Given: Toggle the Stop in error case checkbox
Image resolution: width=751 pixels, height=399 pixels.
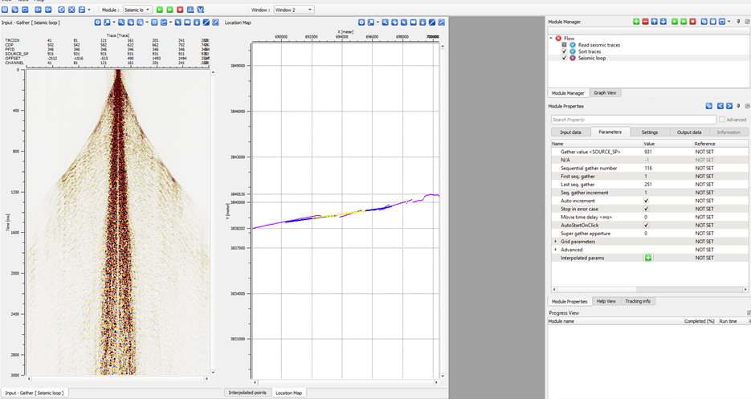Looking at the screenshot, I should pos(647,209).
